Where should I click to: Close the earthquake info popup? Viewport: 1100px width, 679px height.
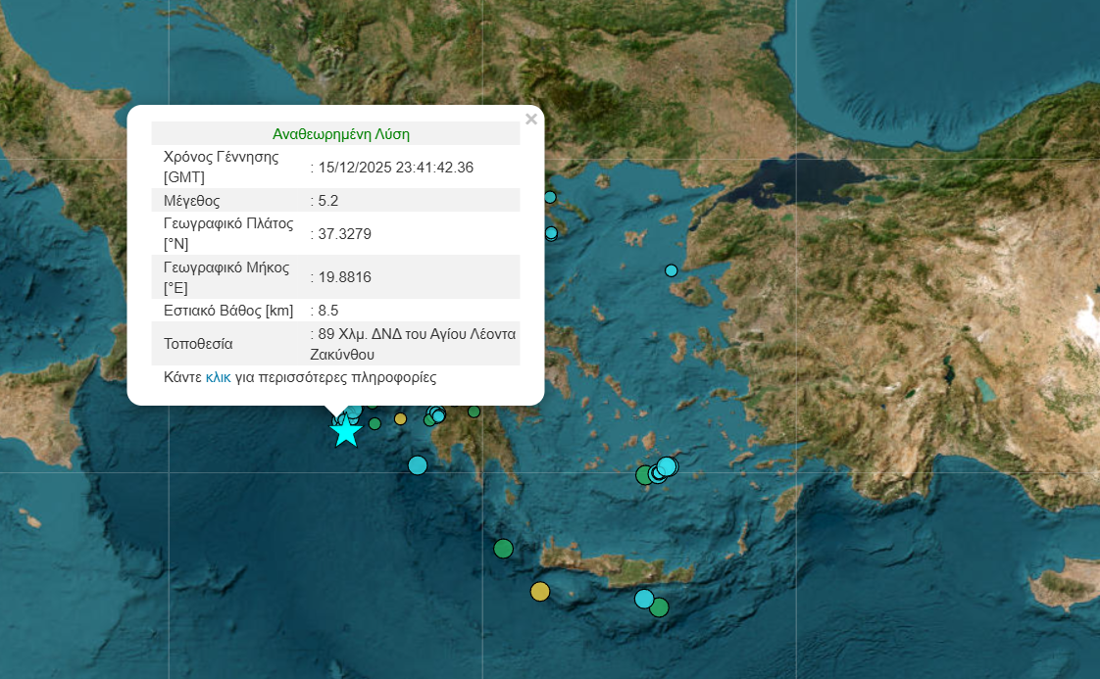(531, 120)
